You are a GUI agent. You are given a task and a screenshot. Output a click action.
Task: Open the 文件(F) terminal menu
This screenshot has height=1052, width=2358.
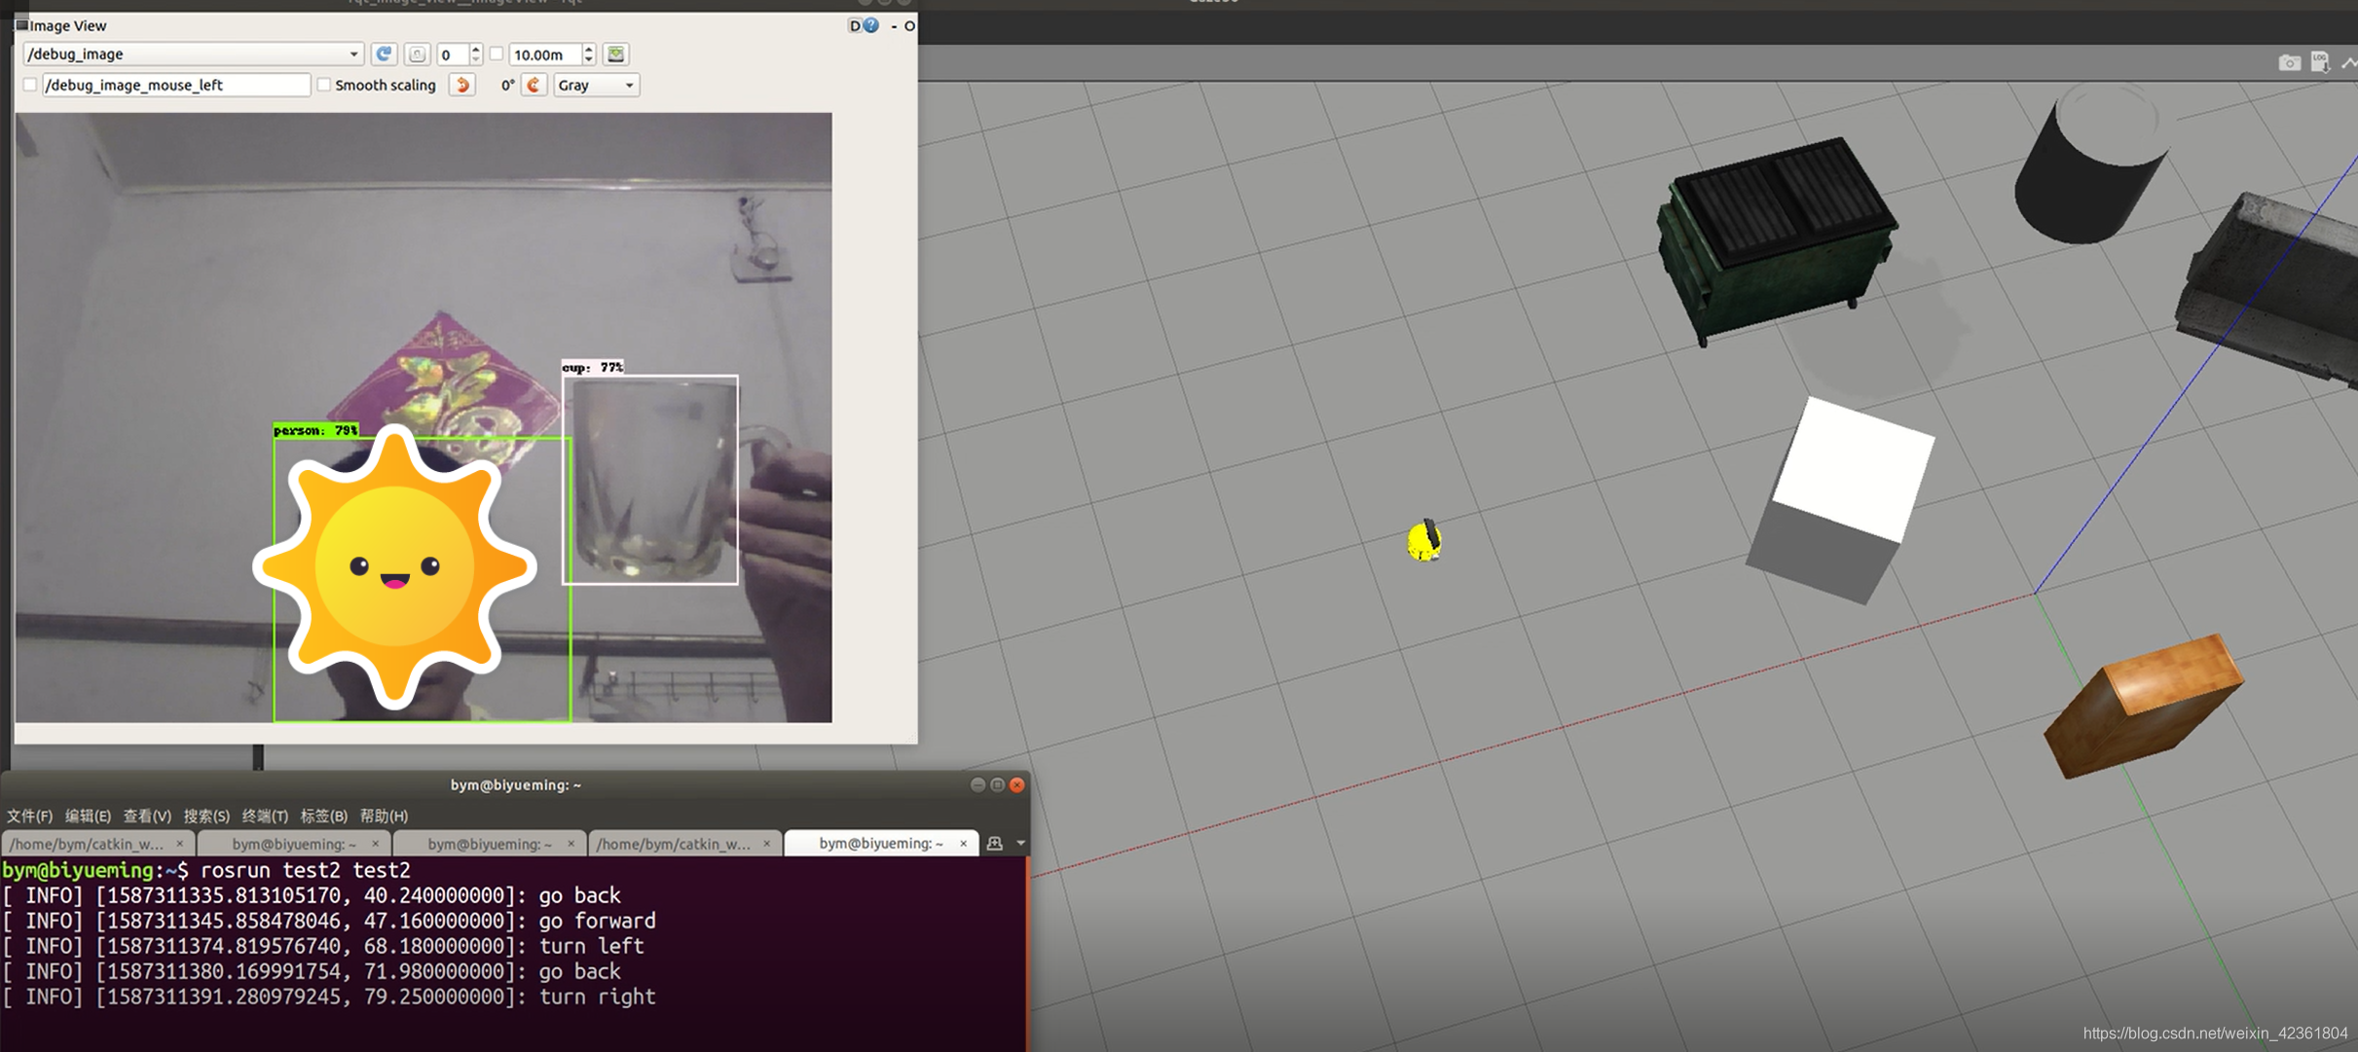coord(30,816)
